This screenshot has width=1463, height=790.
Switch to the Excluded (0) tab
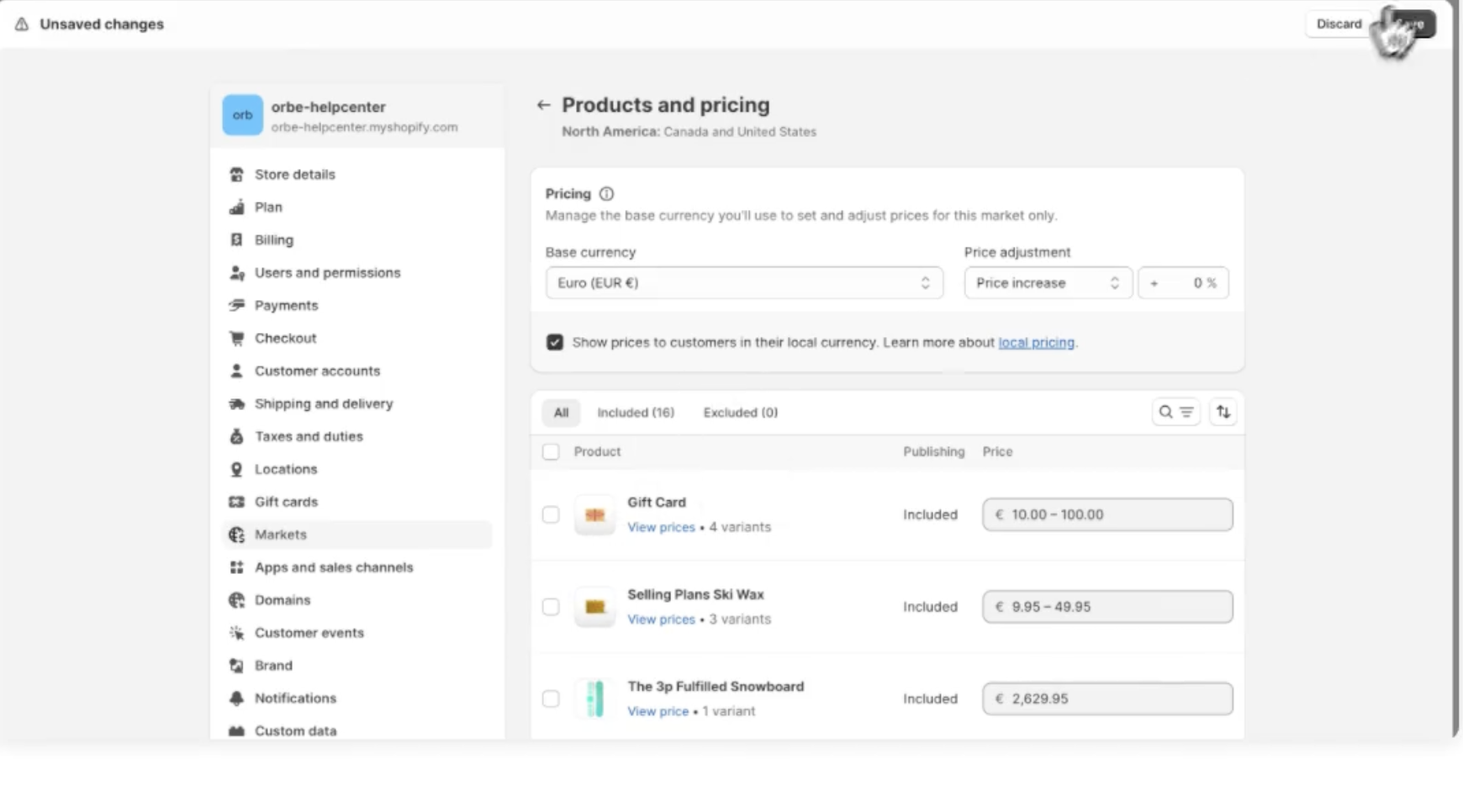point(740,413)
